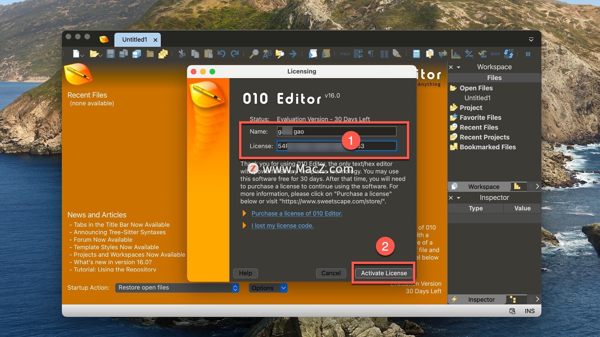Open the Options dropdown button
600x337 pixels.
(x=268, y=288)
